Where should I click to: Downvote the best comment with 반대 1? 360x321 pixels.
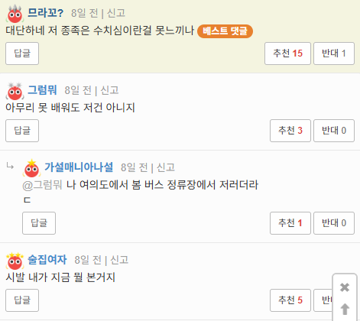coord(334,53)
